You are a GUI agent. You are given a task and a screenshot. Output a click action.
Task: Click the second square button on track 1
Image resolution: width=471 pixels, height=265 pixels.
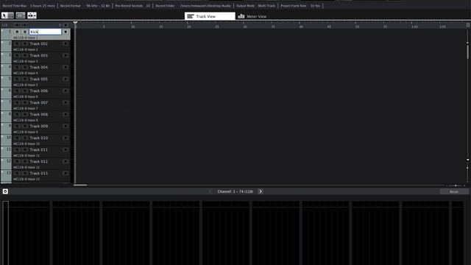(25, 32)
